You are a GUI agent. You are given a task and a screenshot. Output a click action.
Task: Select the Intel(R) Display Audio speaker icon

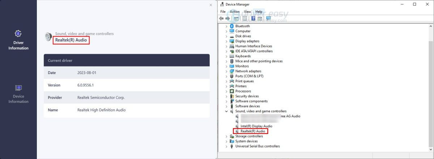click(x=237, y=126)
